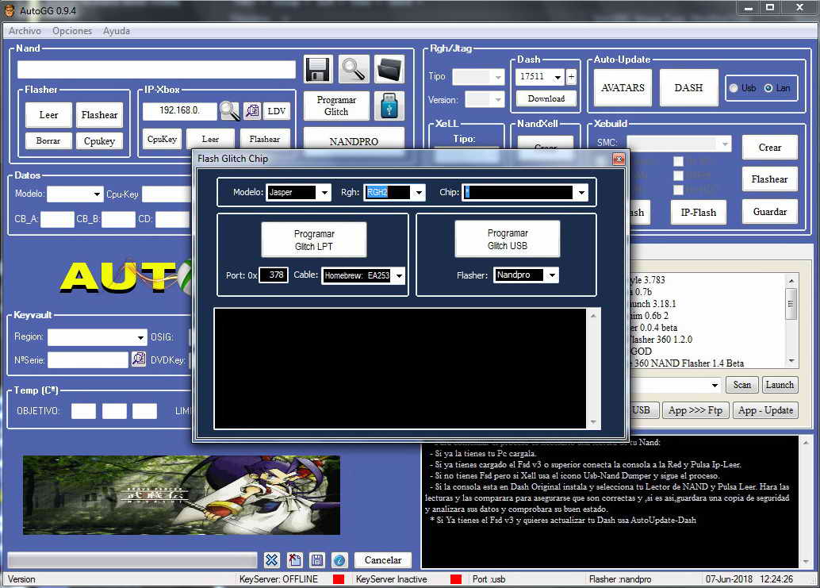The height and width of the screenshot is (588, 820).
Task: Click the floppy disk save Nand icon
Action: point(318,69)
